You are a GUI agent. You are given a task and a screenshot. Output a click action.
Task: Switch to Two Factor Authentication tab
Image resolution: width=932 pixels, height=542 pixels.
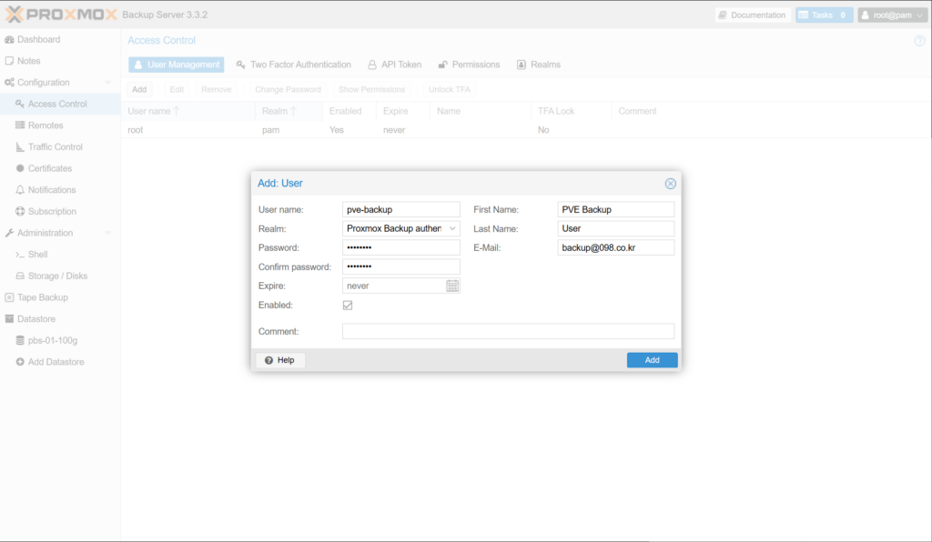(293, 65)
